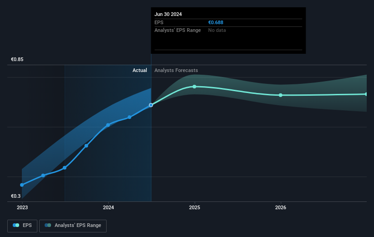Click the 2026 x-axis label

[281, 208]
